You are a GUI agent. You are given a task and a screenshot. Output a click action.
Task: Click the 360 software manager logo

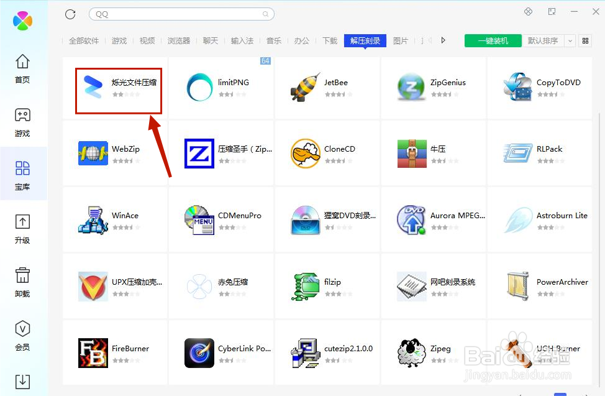(x=22, y=21)
